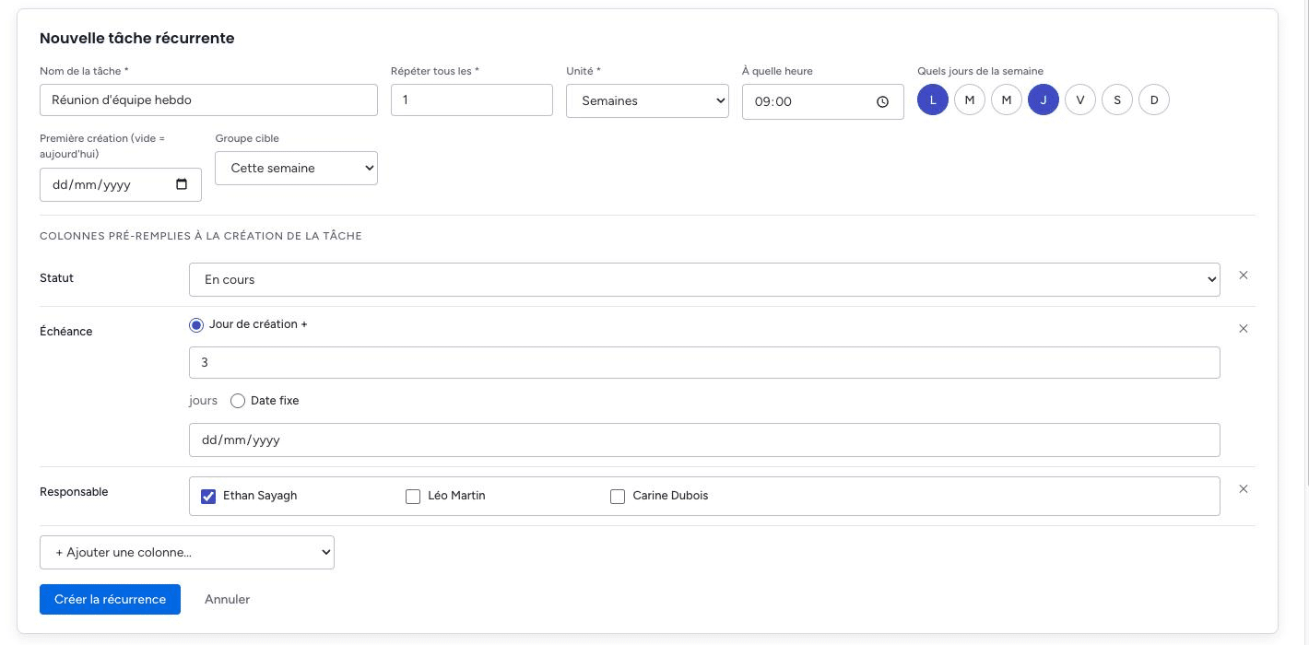This screenshot has height=645, width=1309.
Task: Click the Échéance days offset field
Action: 704,363
